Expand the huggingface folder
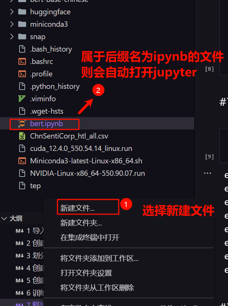This screenshot has height=306, width=228. 12,12
